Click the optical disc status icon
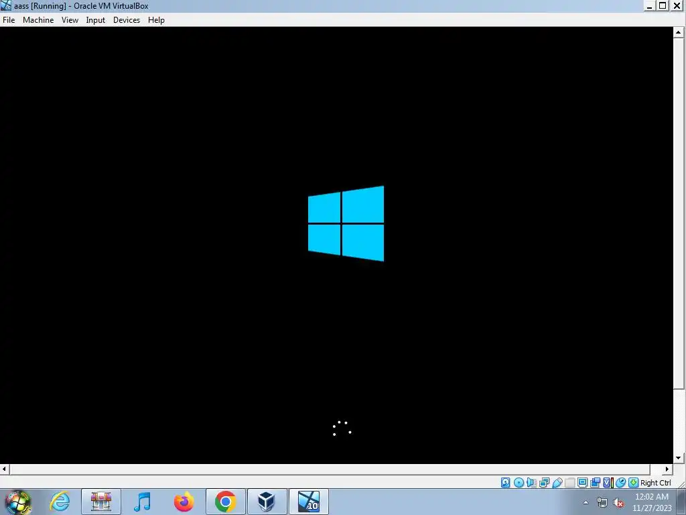Screen dimensions: 686x515 [x=519, y=483]
